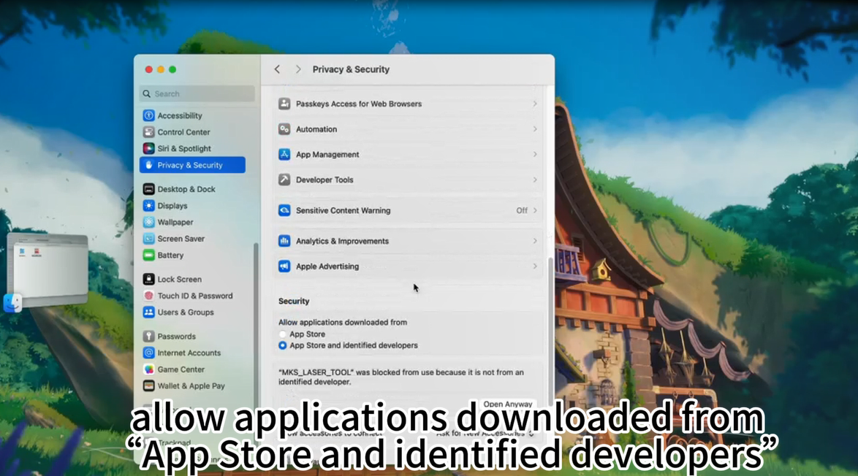Click the Off value for Sensitive Content Warning
This screenshot has height=476, width=858.
(x=522, y=210)
